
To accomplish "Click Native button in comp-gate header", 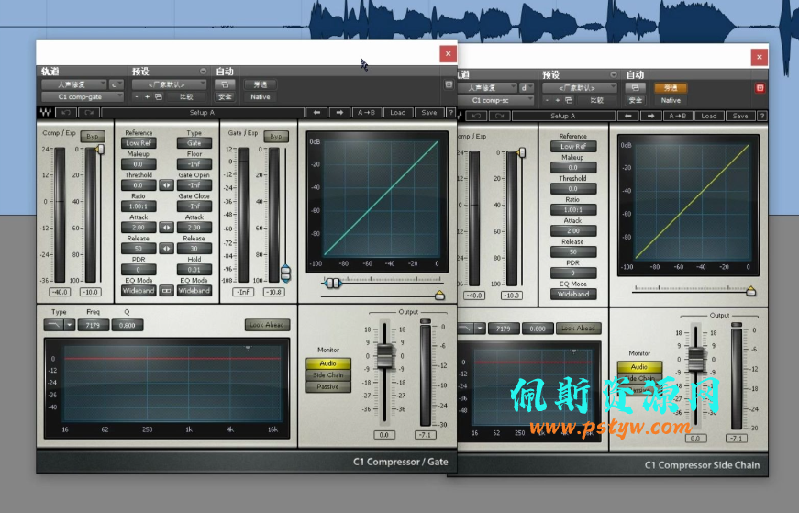I will pyautogui.click(x=261, y=97).
